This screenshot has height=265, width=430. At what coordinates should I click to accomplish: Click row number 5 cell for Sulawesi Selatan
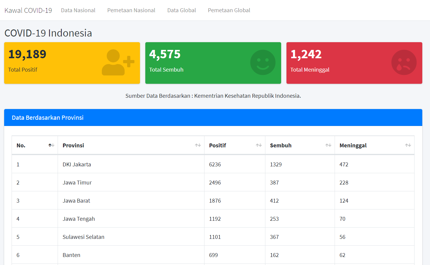point(35,237)
